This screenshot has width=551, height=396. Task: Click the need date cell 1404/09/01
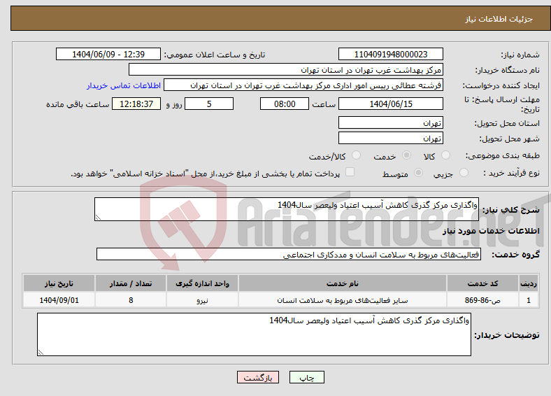[x=59, y=300]
